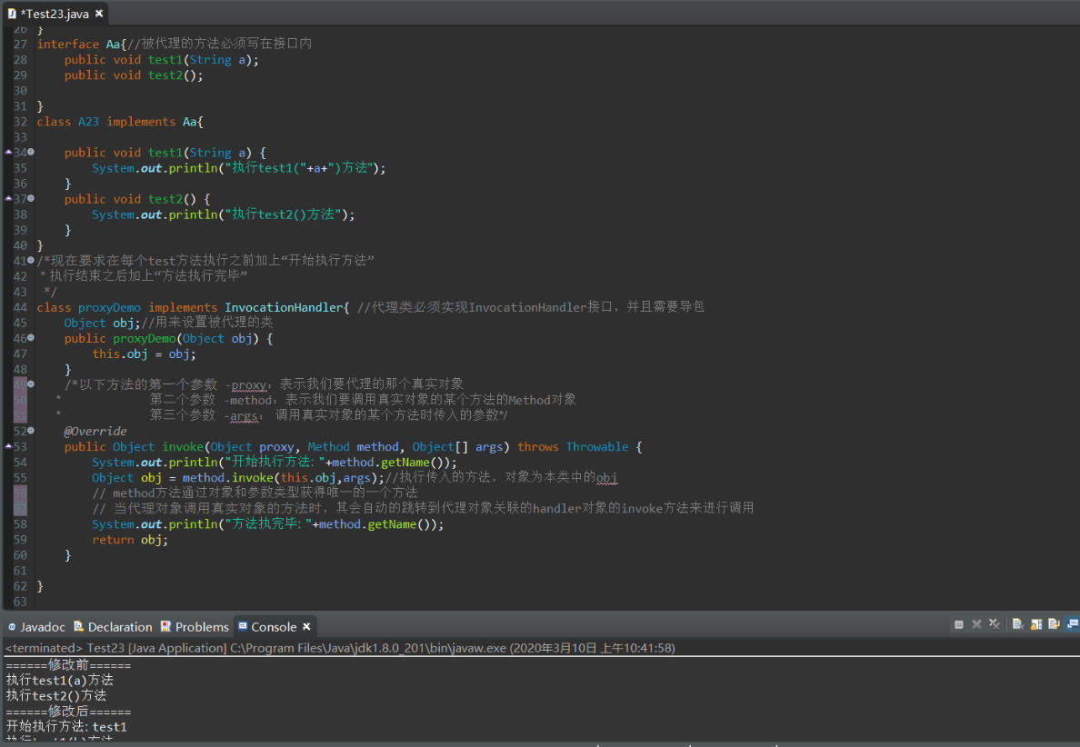Click the Word Wrap console icon
Viewport: 1080px width, 747px height.
click(1054, 624)
